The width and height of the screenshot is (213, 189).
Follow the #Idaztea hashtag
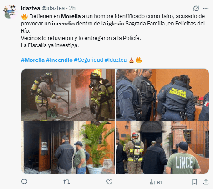(116, 60)
